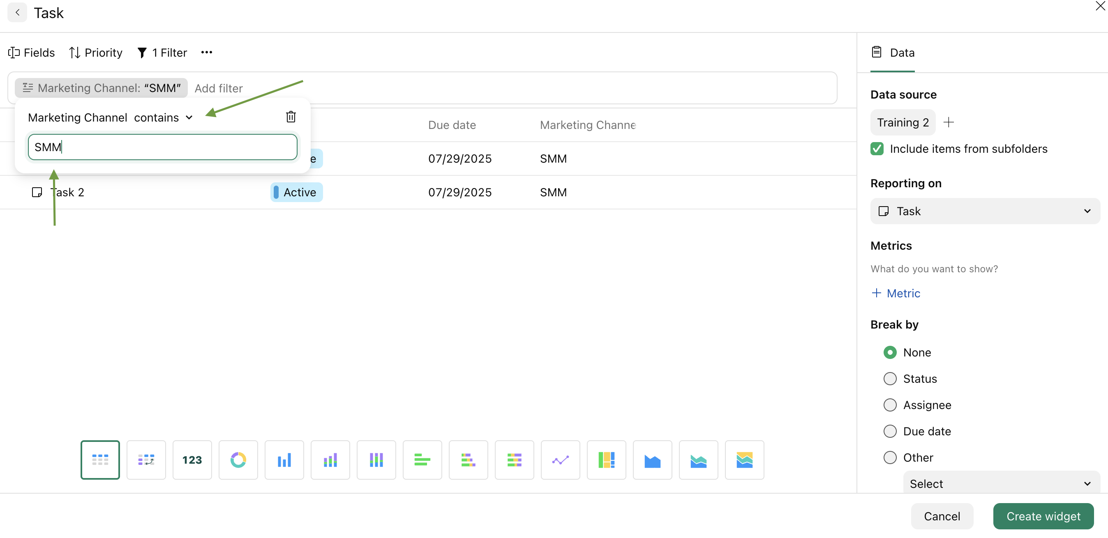
Task: Choose the Assignee break by option
Action: coord(890,405)
